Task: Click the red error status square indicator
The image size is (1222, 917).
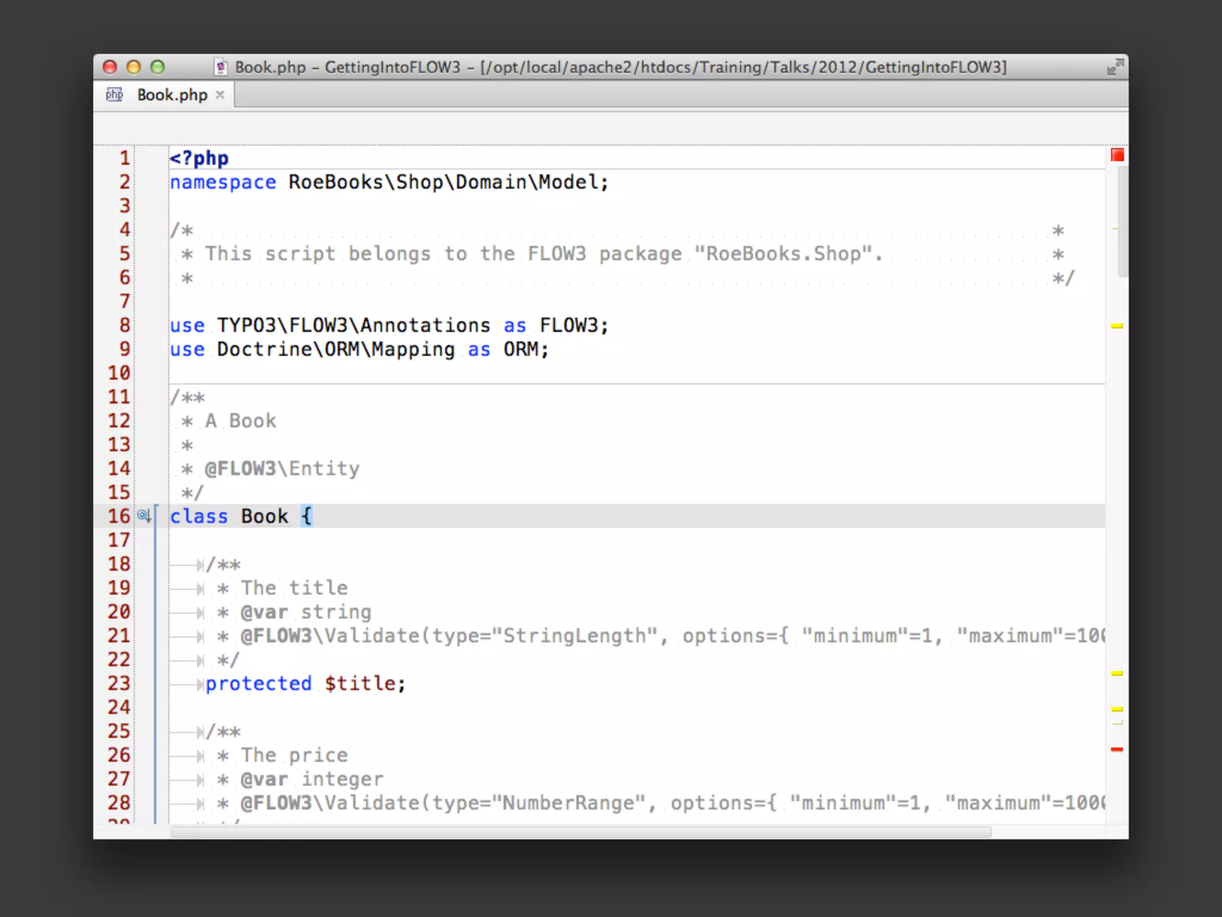Action: click(x=1117, y=155)
